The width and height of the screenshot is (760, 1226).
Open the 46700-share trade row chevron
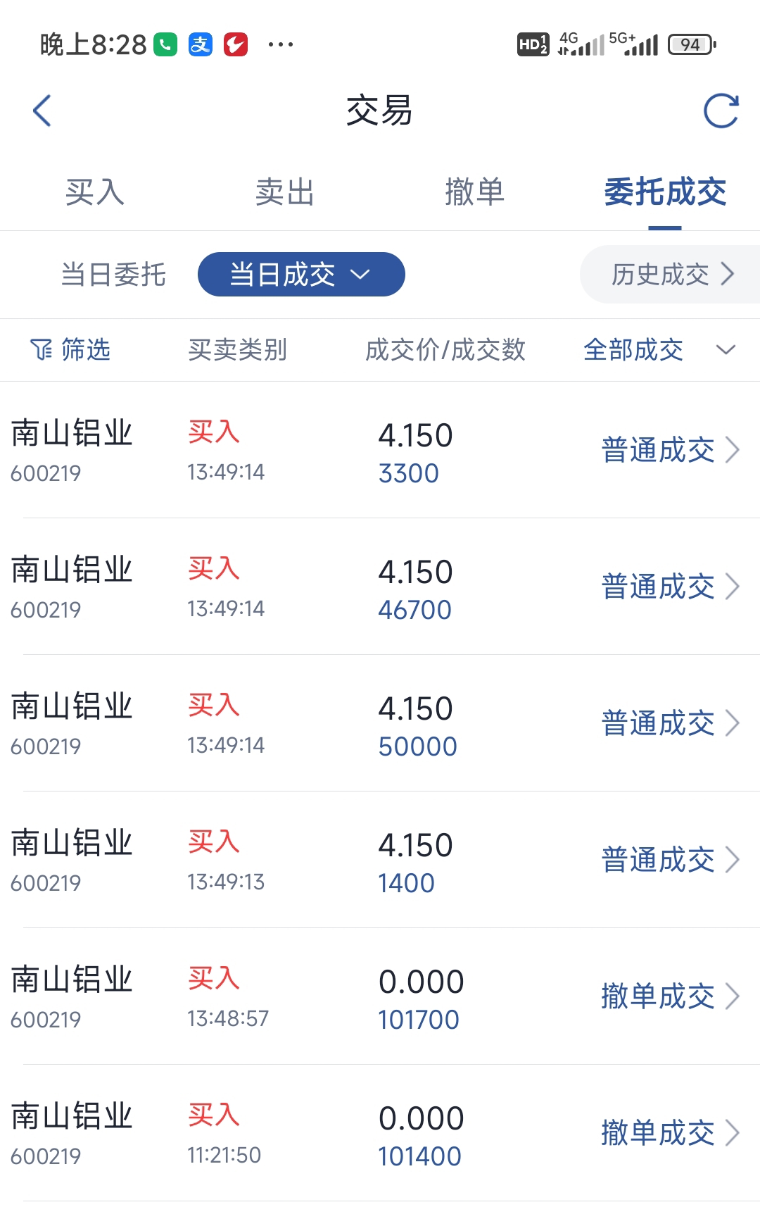733,587
